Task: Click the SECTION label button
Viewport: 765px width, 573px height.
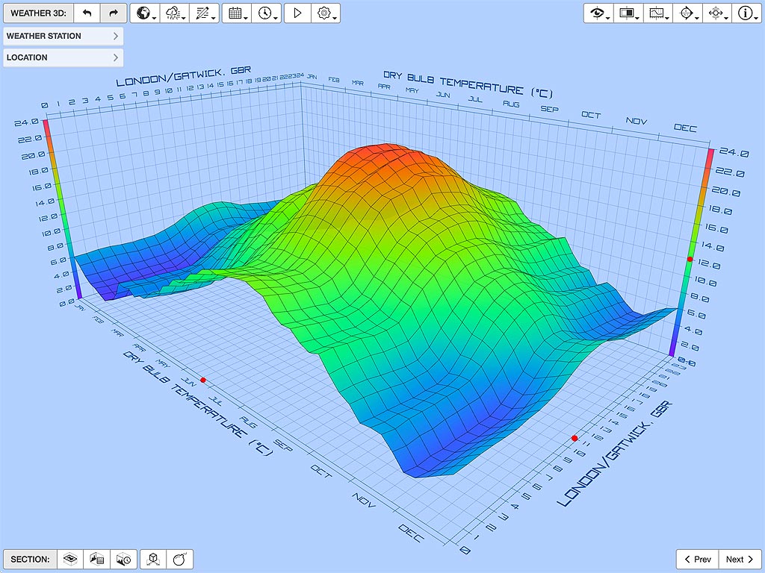Action: click(30, 560)
